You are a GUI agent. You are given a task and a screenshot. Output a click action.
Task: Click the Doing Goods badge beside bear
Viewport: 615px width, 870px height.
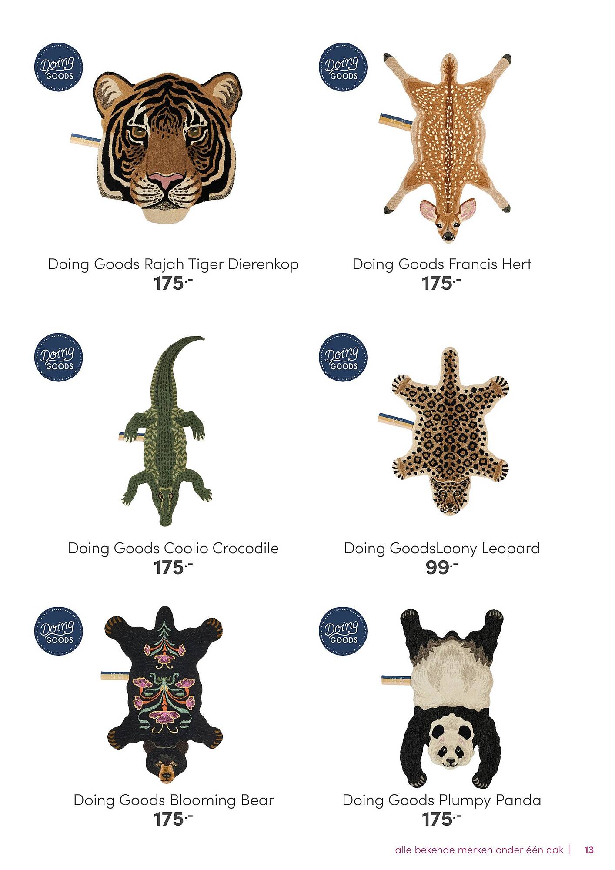(58, 631)
